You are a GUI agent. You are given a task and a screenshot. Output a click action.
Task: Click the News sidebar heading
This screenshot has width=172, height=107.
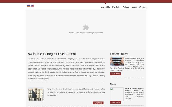tap(113, 84)
